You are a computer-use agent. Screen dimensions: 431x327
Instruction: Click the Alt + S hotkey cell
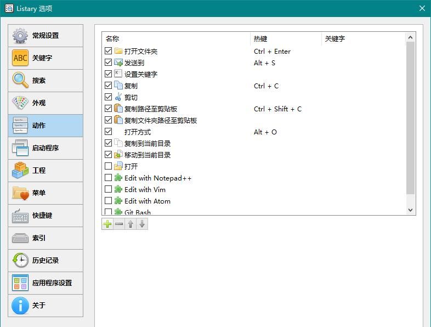point(264,63)
